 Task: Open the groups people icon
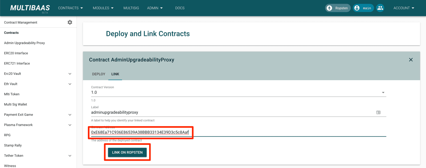tap(380, 8)
